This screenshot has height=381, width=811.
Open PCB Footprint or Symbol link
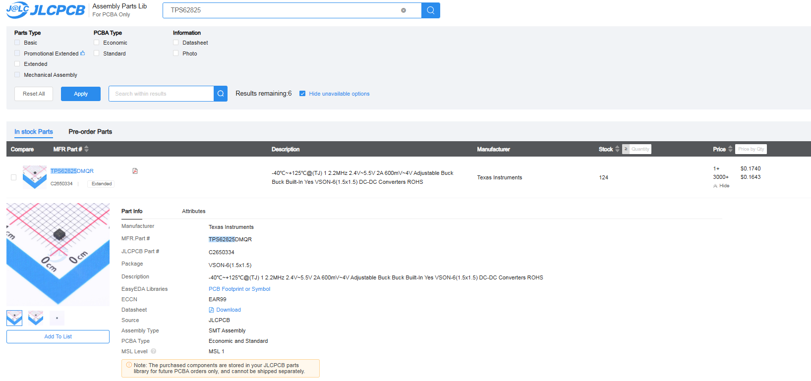point(239,289)
